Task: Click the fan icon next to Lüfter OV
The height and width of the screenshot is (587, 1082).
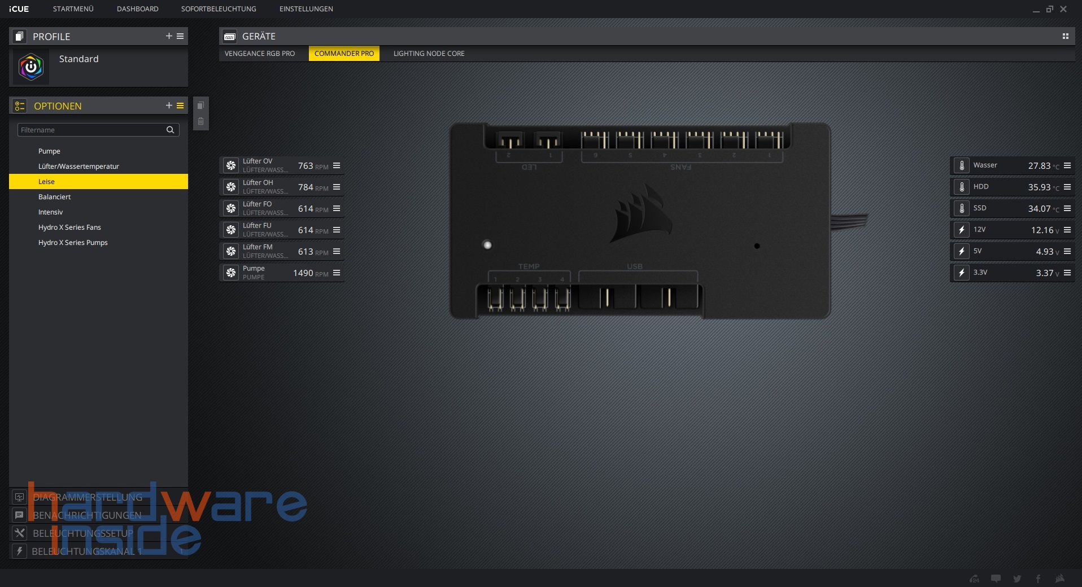Action: [231, 165]
